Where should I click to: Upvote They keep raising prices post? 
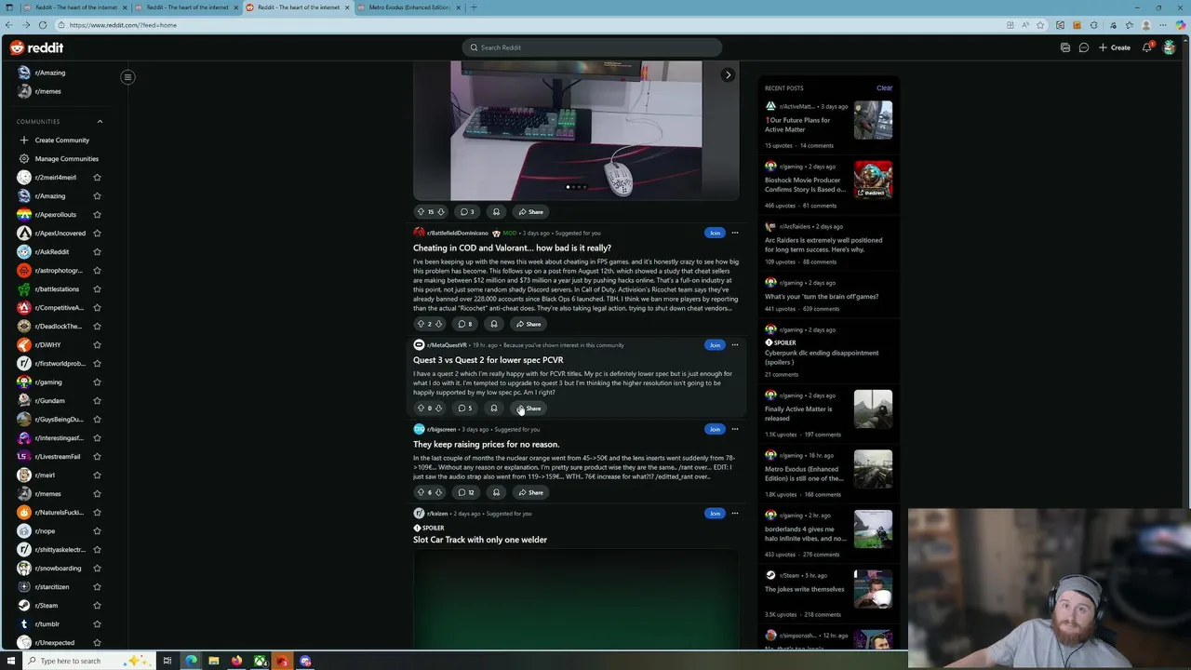[420, 492]
